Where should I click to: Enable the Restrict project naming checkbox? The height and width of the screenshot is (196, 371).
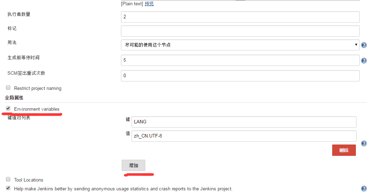pyautogui.click(x=8, y=88)
